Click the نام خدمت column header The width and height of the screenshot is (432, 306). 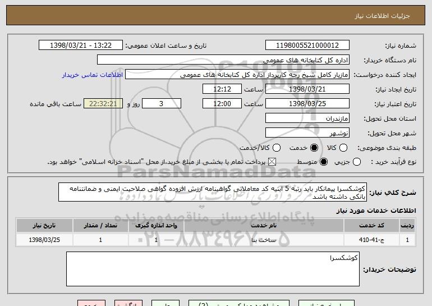[x=264, y=226]
